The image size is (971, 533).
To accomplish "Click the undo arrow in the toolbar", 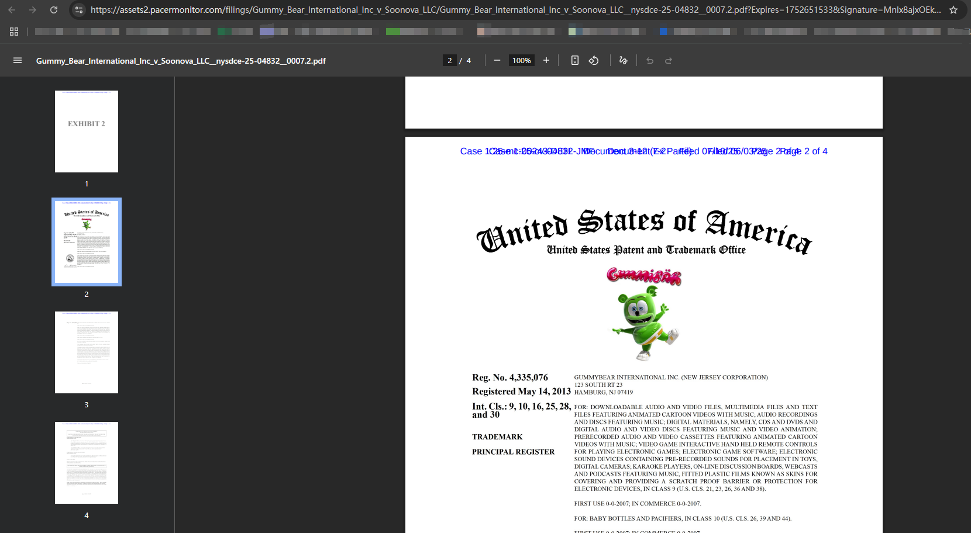I will tap(650, 60).
